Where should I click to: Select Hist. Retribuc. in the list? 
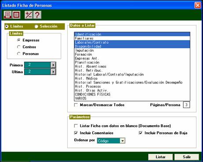tap(132, 70)
